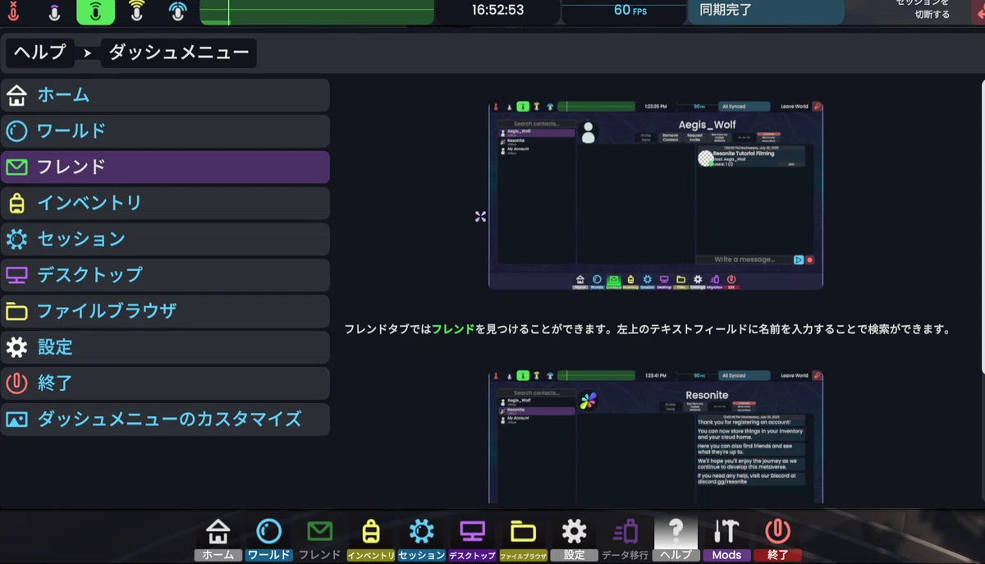Click the white gear icon beside 設定 in list

16,347
